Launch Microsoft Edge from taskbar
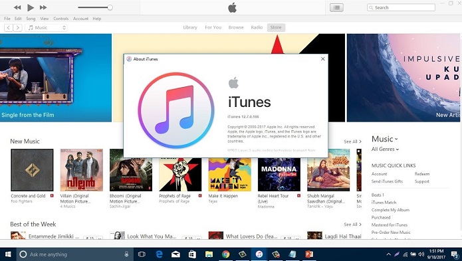 pyautogui.click(x=159, y=254)
